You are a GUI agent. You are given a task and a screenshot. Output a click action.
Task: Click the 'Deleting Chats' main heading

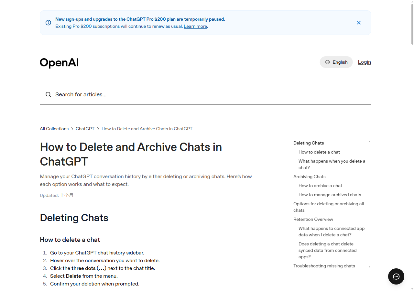click(x=74, y=218)
